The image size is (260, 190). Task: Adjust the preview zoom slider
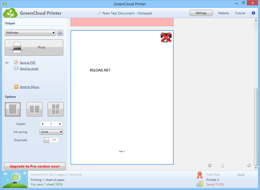(223, 165)
